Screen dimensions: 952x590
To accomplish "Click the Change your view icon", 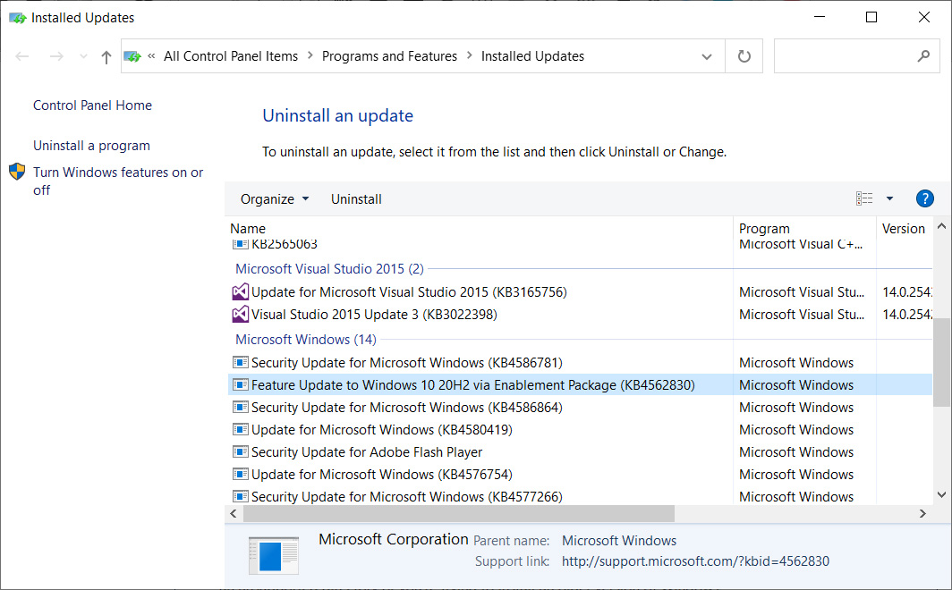I will pyautogui.click(x=866, y=198).
